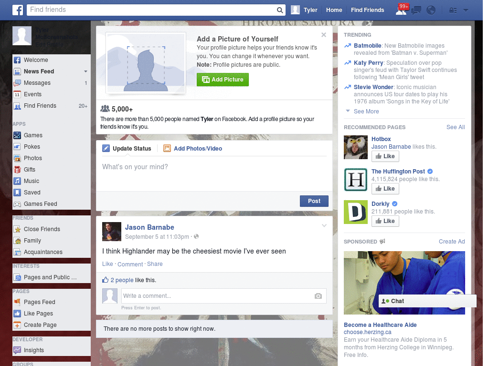The width and height of the screenshot is (489, 366).
Task: Click the Acquaintances sidebar icon
Action: [x=17, y=252]
